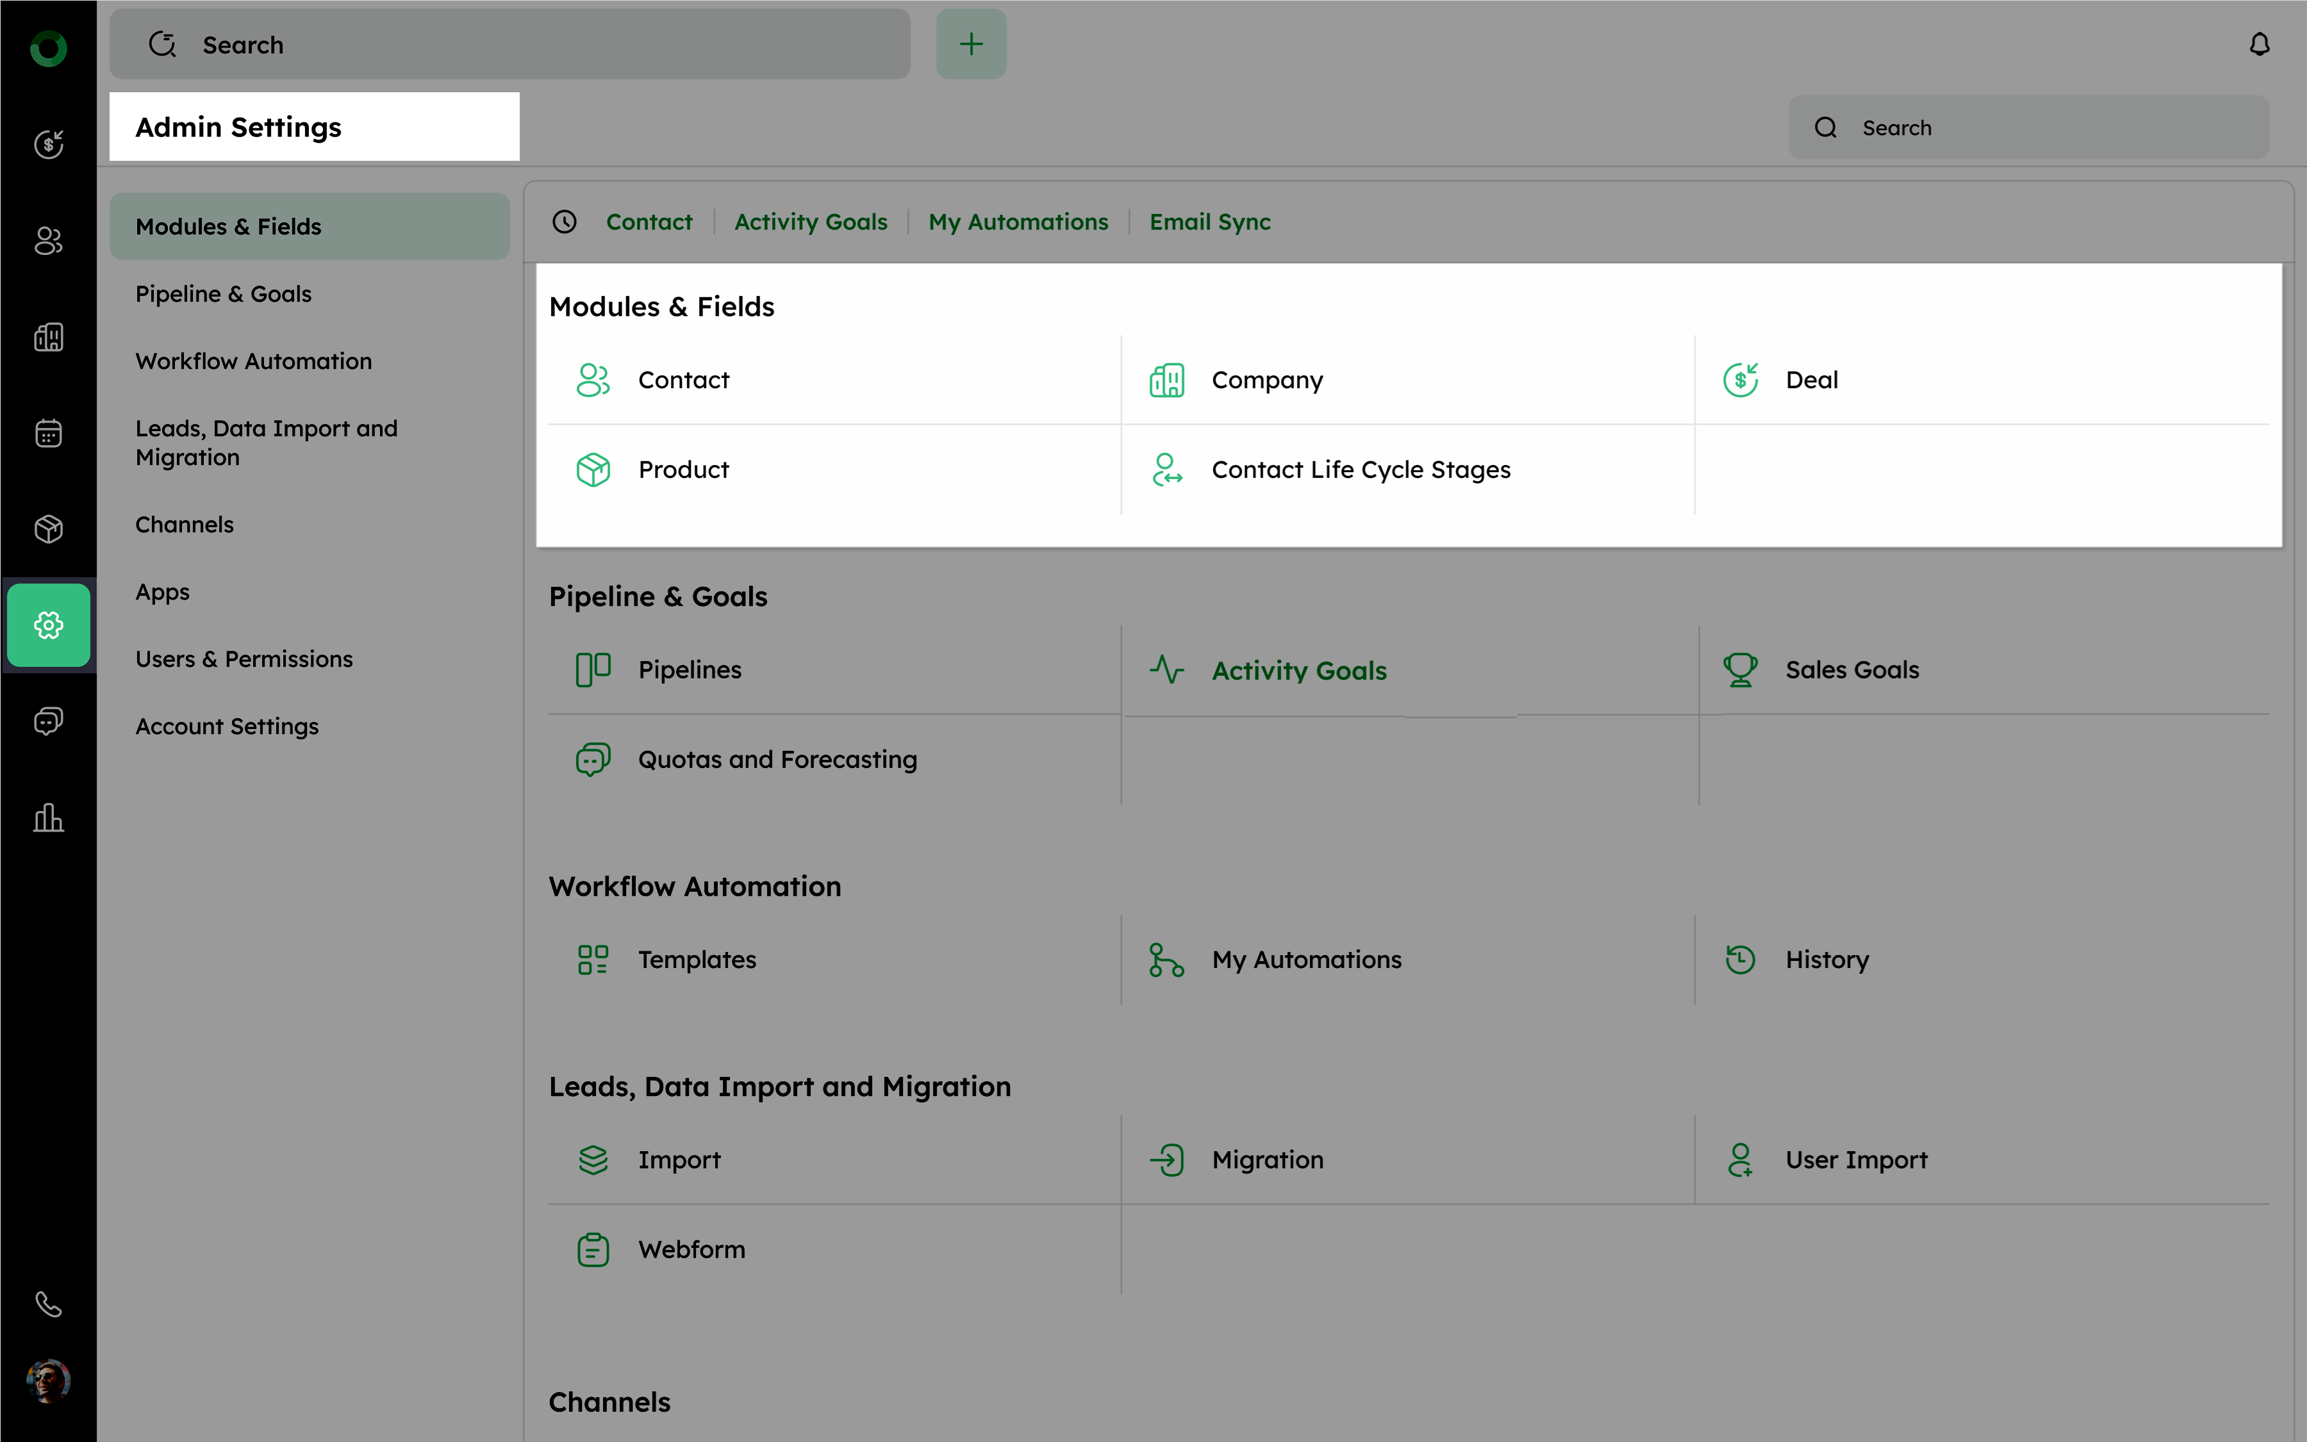
Task: Open the chat conversations sidebar icon
Action: click(47, 721)
